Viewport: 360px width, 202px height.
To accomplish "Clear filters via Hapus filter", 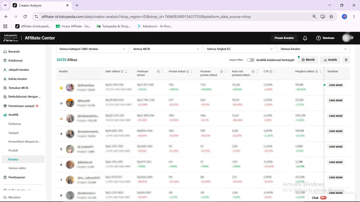I will tap(236, 60).
